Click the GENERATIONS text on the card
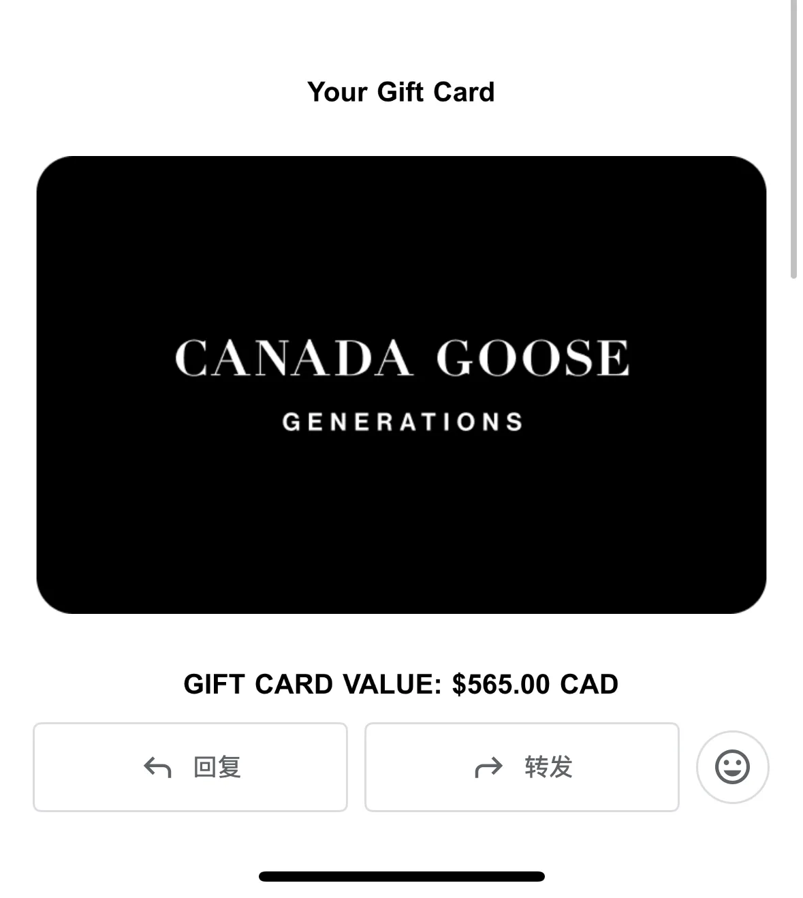Screen dimensions: 803x898 click(403, 422)
